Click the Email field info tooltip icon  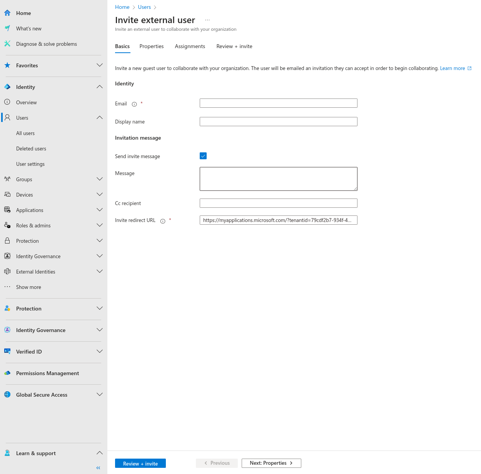(134, 104)
